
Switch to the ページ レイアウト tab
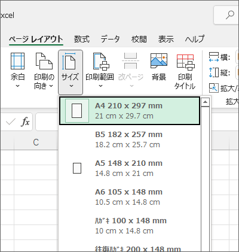coord(36,39)
